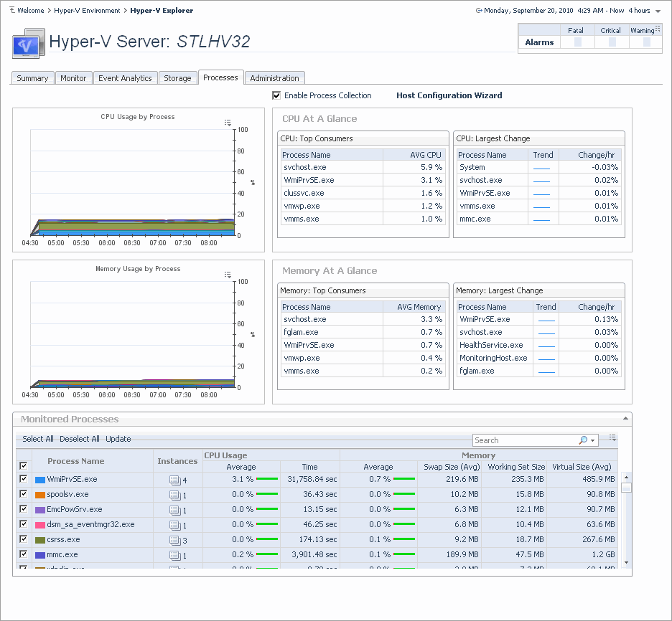Click the Alarms panel options icon
The image size is (672, 621).
tap(657, 28)
